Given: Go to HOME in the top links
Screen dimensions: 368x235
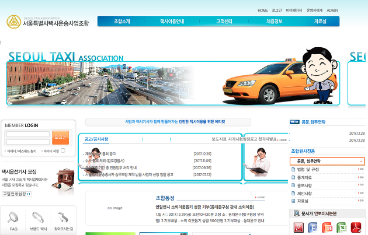Looking at the screenshot, I should click(263, 10).
